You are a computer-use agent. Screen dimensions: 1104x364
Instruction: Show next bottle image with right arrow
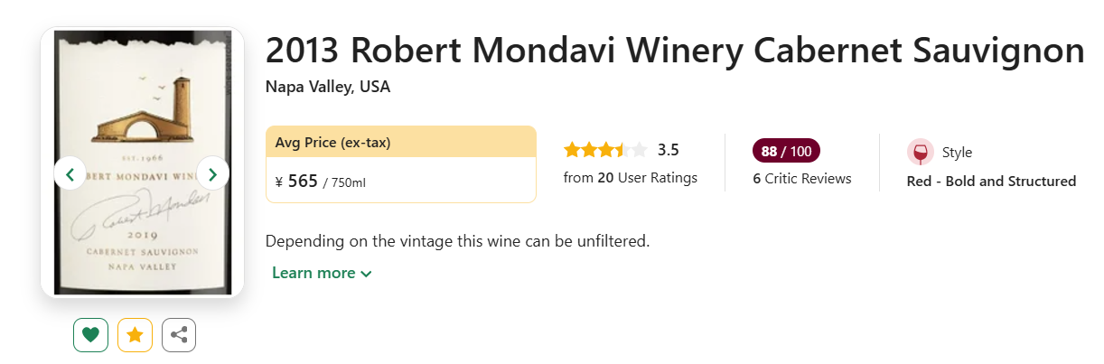click(213, 173)
